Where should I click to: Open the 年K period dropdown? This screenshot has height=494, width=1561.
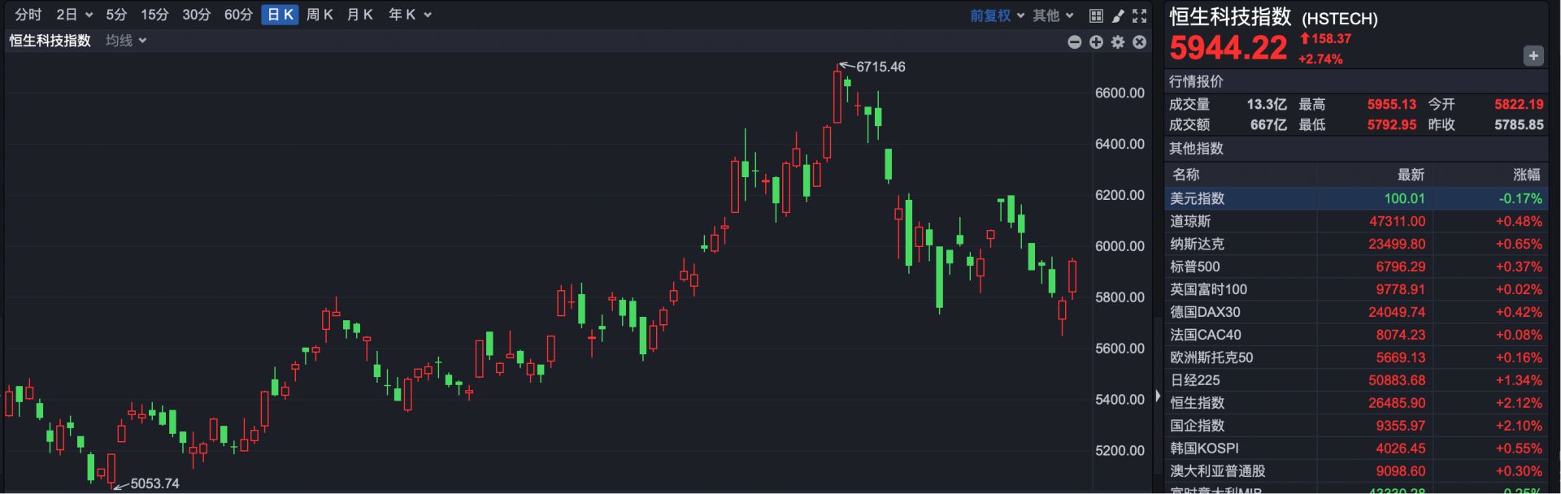[410, 15]
